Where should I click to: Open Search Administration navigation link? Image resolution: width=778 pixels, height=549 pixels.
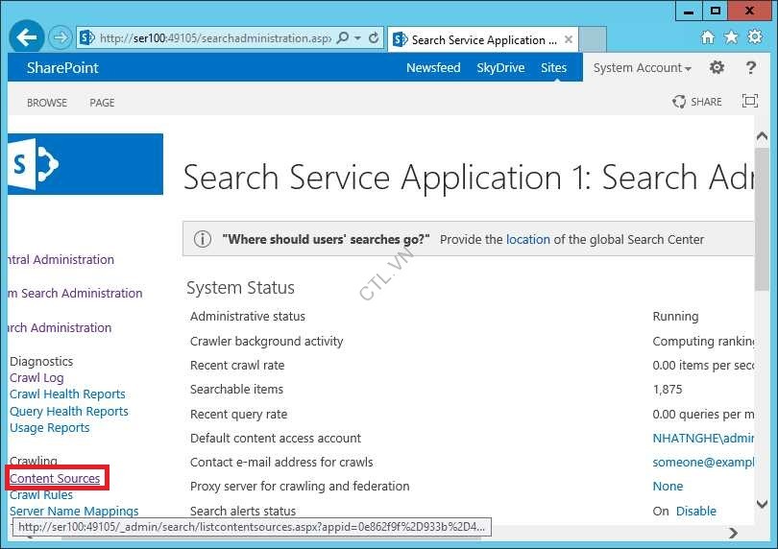point(61,328)
